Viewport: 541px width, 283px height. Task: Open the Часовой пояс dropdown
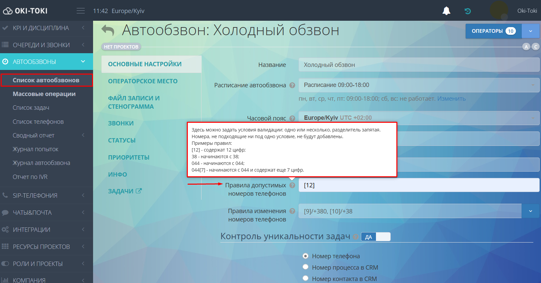click(x=419, y=118)
